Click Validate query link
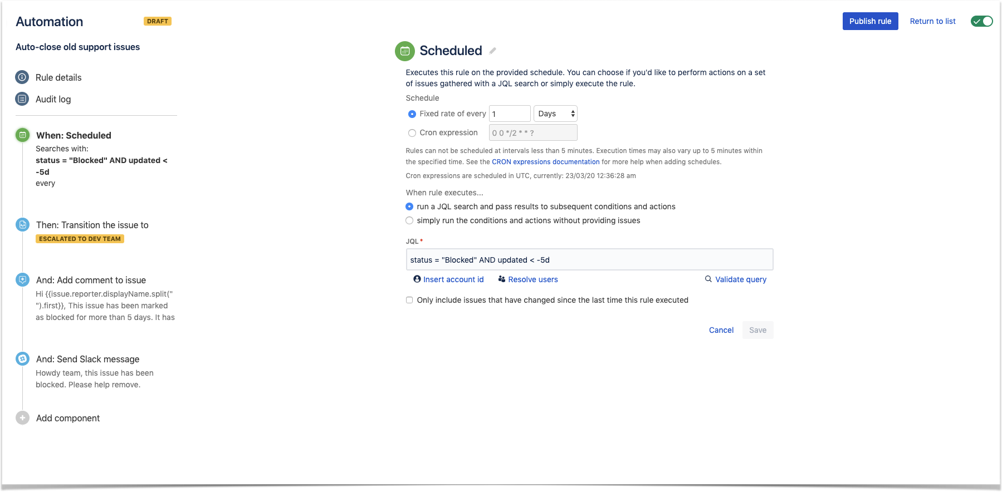 [x=736, y=279]
